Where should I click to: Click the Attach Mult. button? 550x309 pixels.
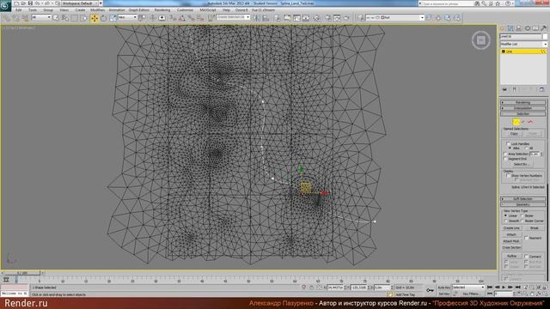(x=511, y=241)
